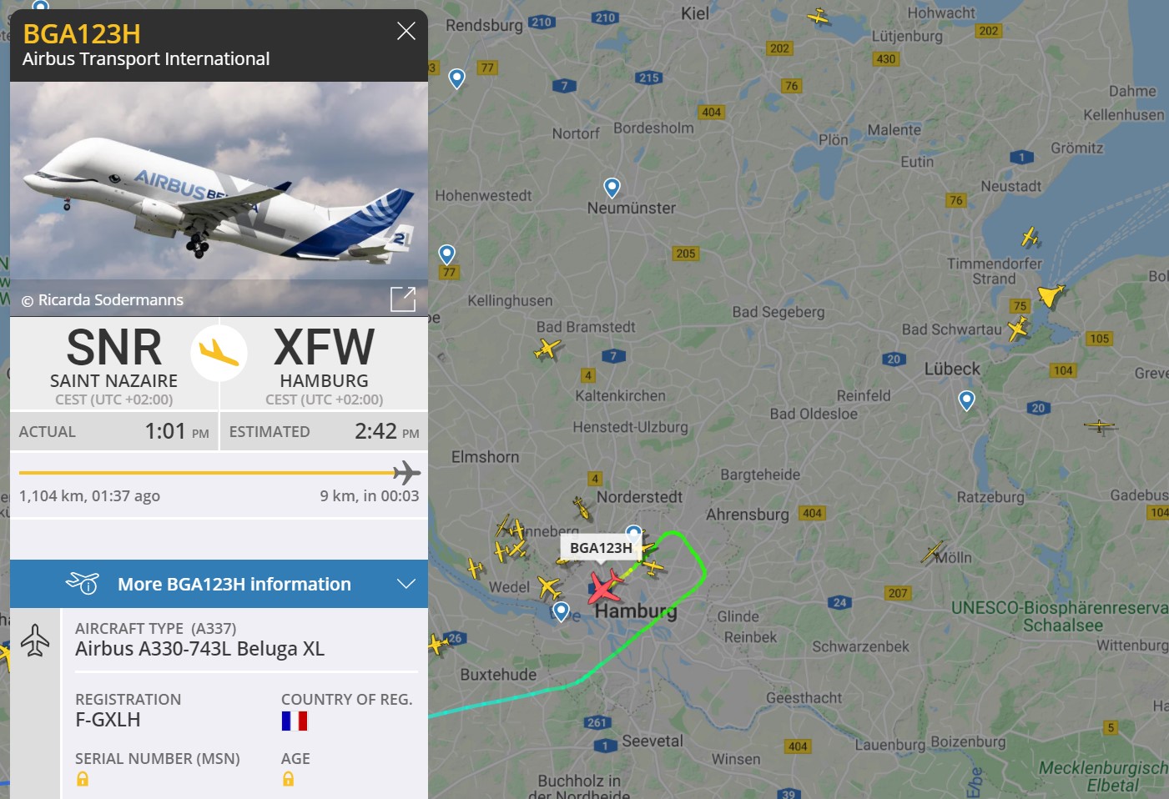Click the chevron beside More BGA123H information

coord(406,584)
